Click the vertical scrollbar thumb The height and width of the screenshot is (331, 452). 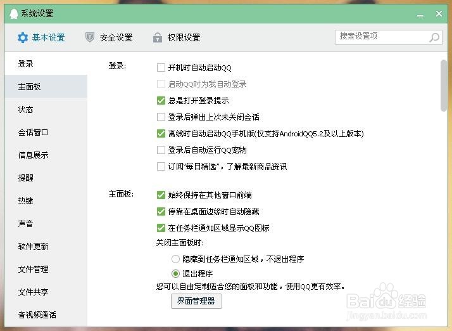[444, 86]
